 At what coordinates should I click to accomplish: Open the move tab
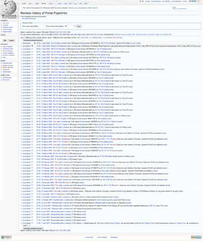coord(51,4)
